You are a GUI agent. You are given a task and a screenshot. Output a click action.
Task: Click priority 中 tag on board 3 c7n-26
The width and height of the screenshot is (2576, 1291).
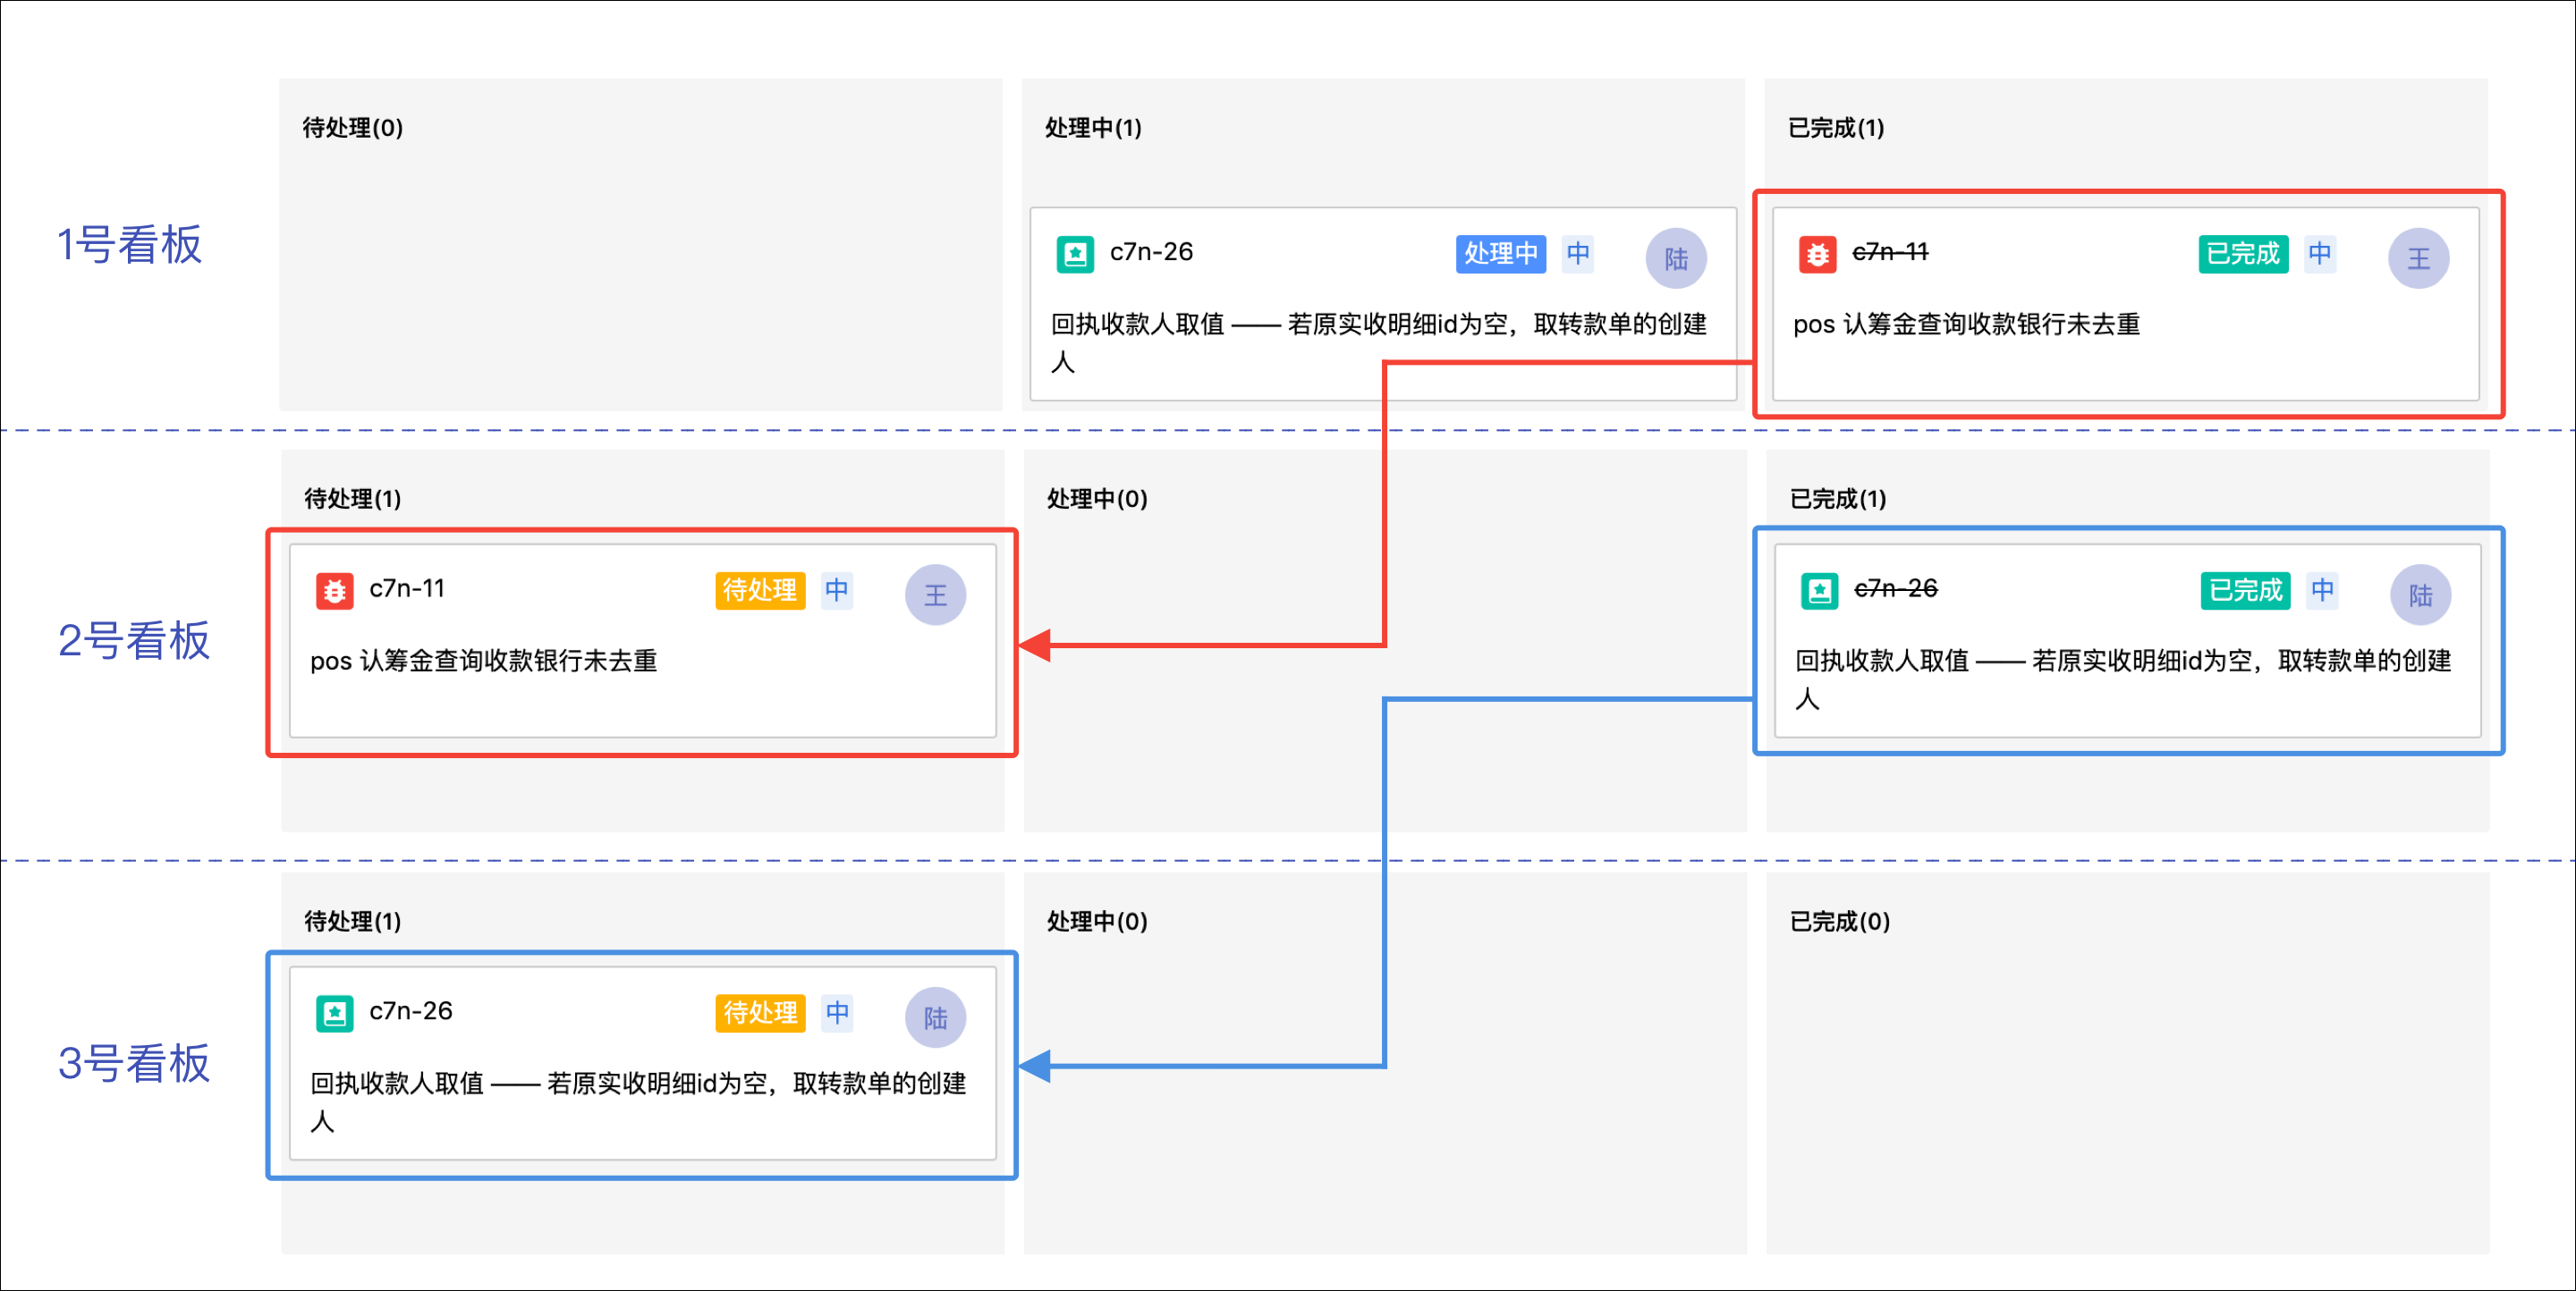click(x=837, y=1013)
